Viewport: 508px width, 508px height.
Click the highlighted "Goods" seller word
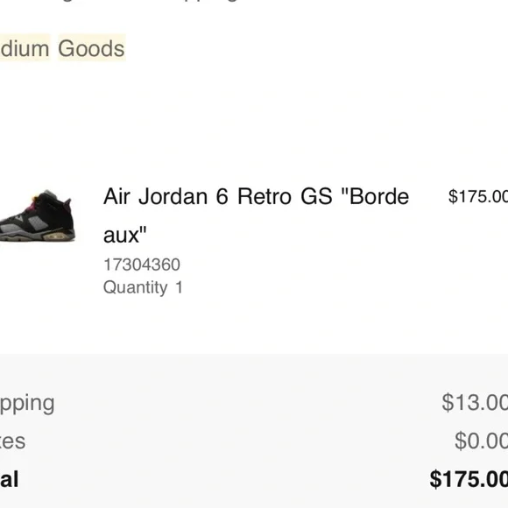[91, 48]
